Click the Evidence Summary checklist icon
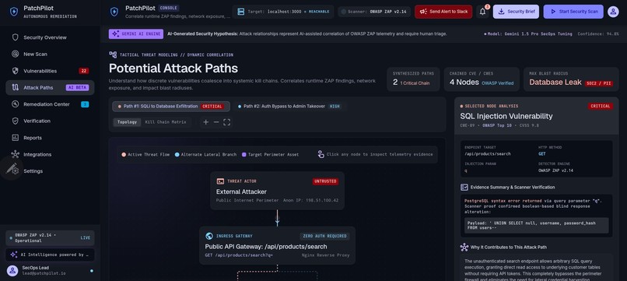This screenshot has height=281, width=627. pyautogui.click(x=464, y=187)
